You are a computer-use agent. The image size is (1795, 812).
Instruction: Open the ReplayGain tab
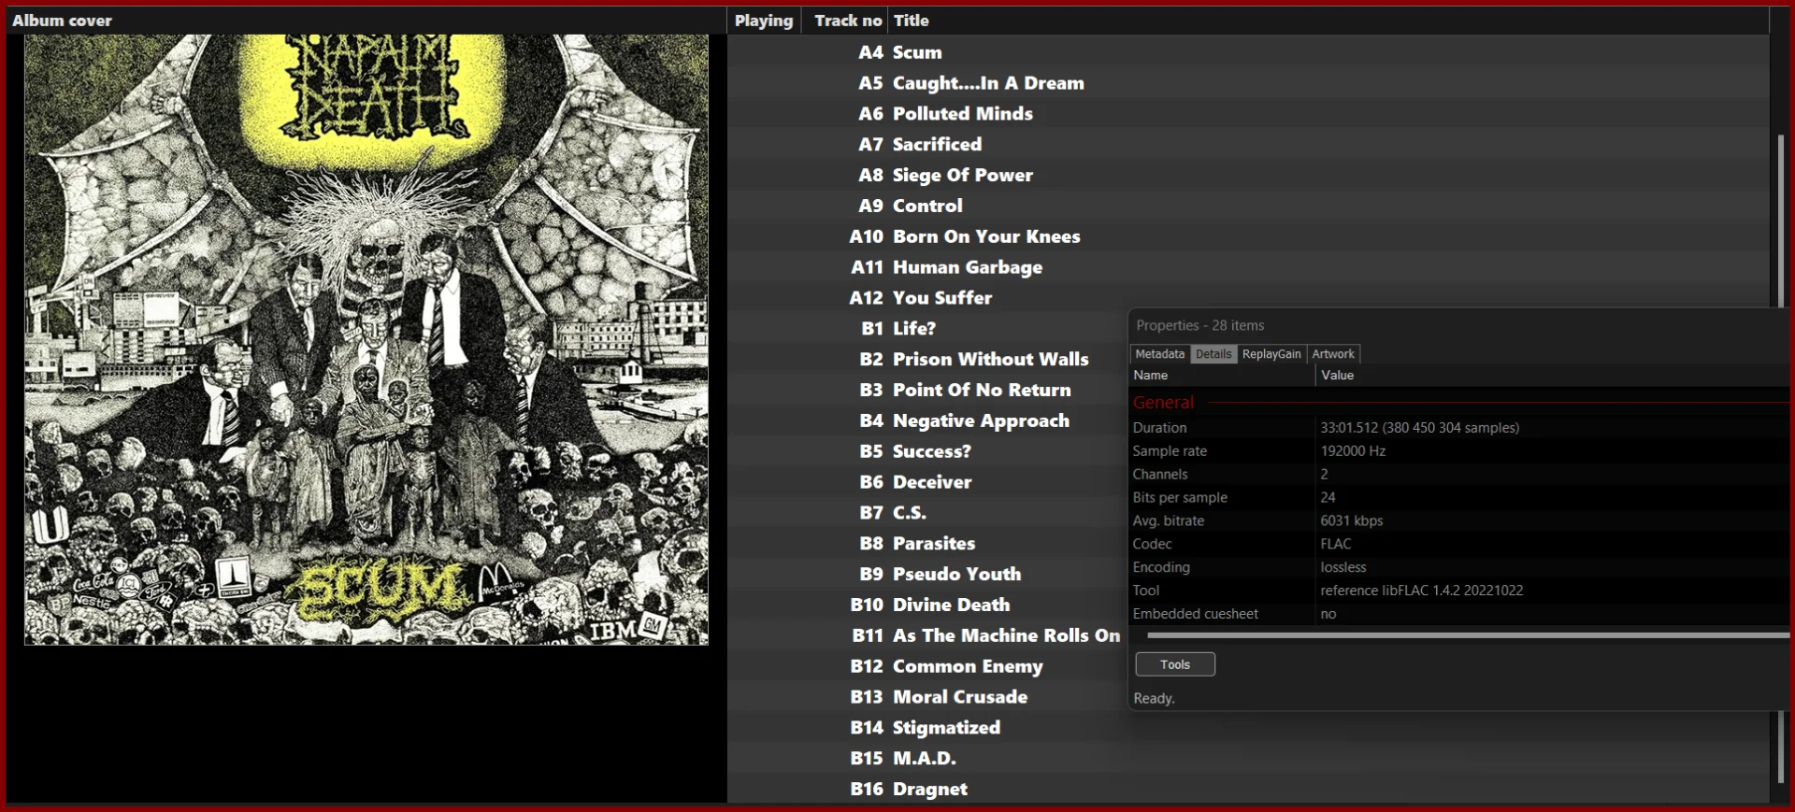point(1271,354)
